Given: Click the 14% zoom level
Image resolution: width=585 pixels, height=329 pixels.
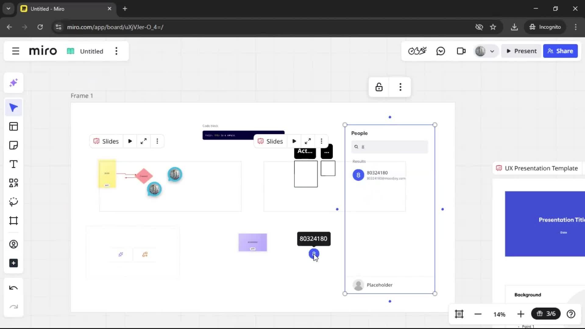Looking at the screenshot, I should [x=499, y=314].
